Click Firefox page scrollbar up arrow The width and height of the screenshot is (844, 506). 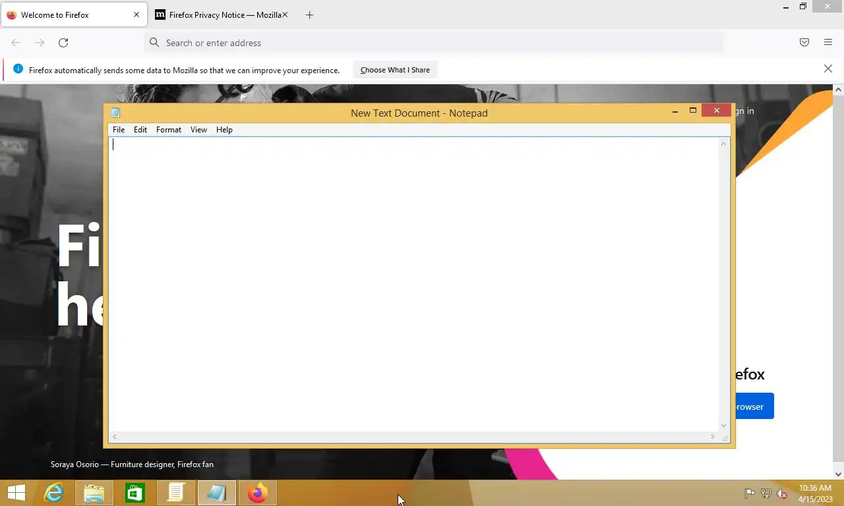coord(838,89)
